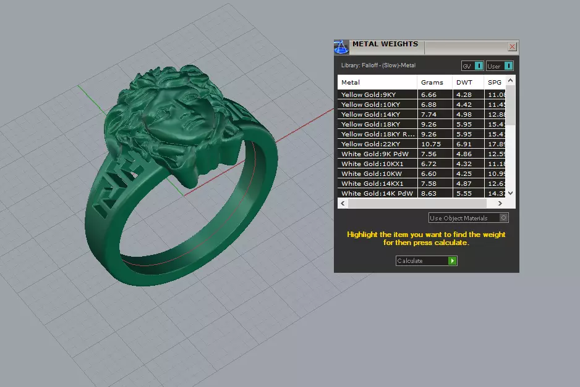Click the 6.66 grams value
This screenshot has width=580, height=387.
coord(429,94)
